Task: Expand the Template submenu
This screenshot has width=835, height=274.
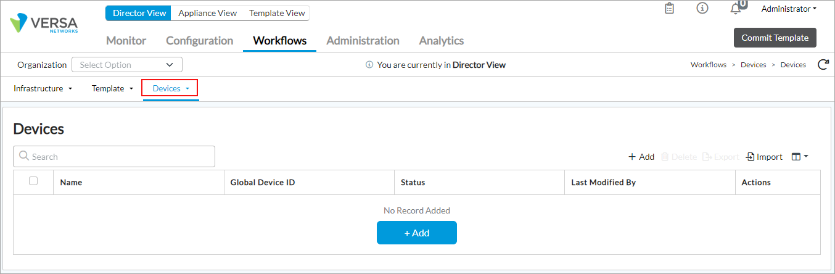Action: point(113,89)
